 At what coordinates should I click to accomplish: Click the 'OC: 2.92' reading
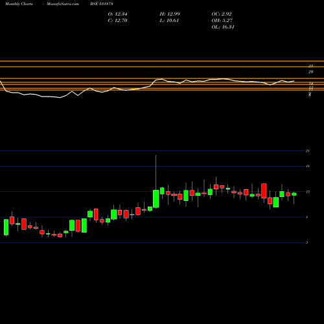[222, 14]
